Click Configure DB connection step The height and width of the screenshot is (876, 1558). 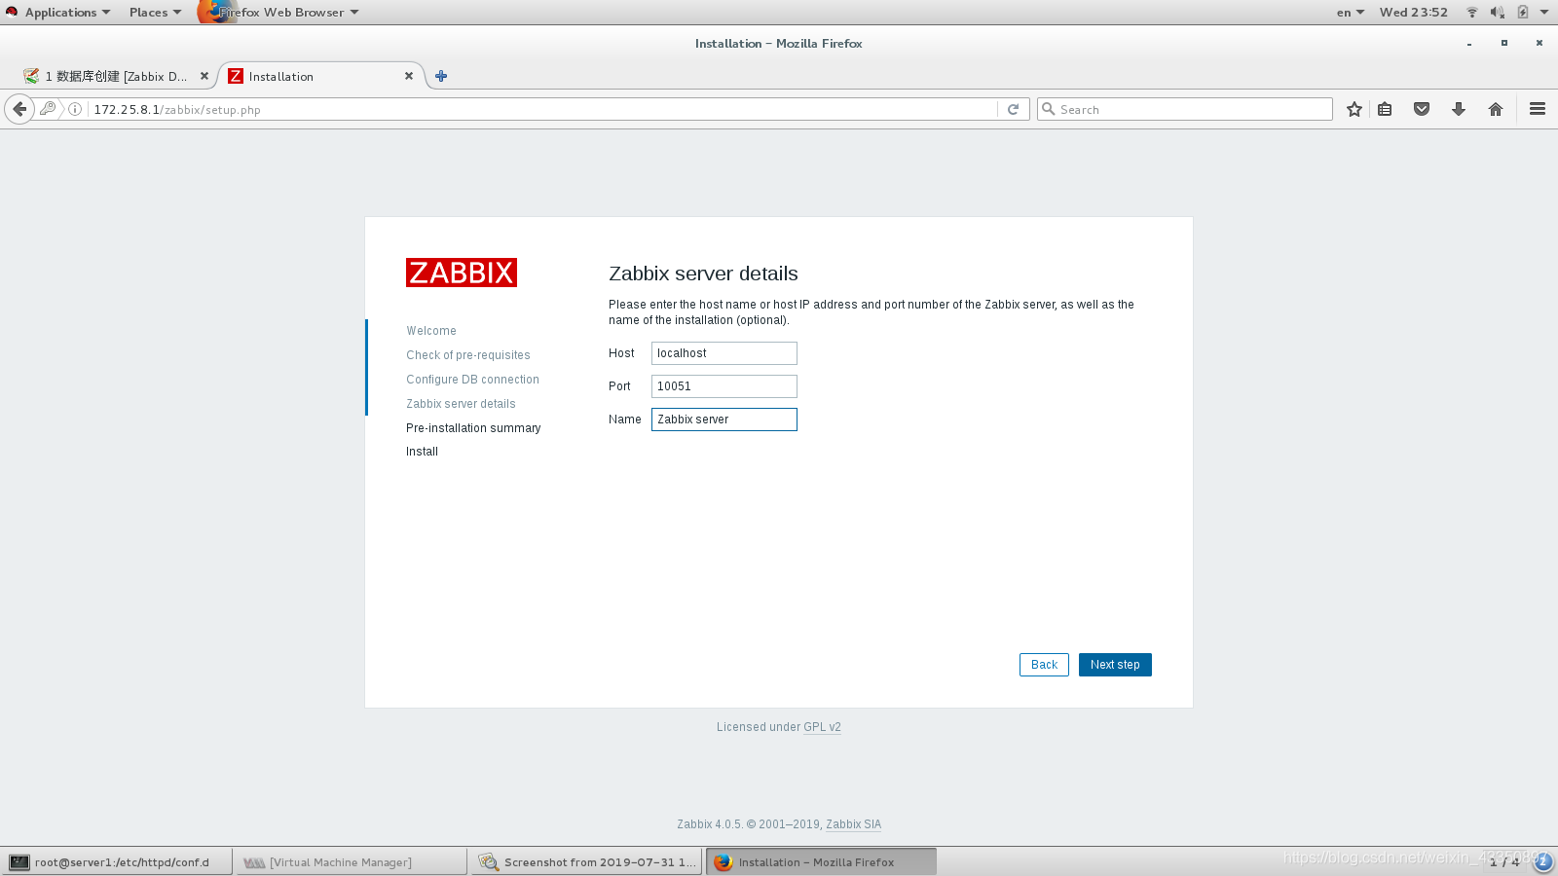(x=472, y=380)
